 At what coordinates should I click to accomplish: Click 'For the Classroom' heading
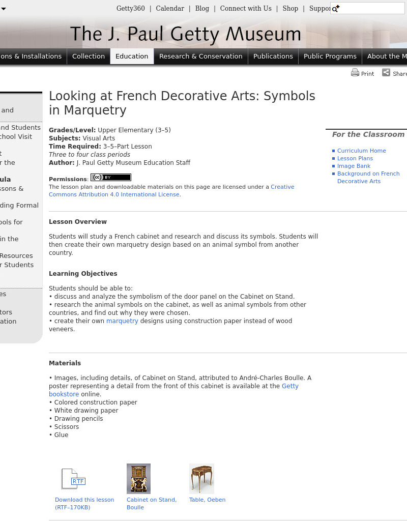[368, 134]
